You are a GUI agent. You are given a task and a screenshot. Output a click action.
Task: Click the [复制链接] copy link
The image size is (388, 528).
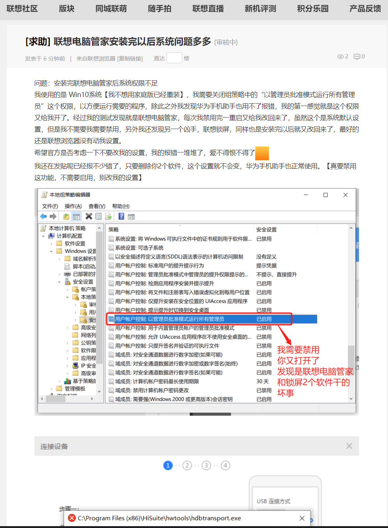point(130,58)
